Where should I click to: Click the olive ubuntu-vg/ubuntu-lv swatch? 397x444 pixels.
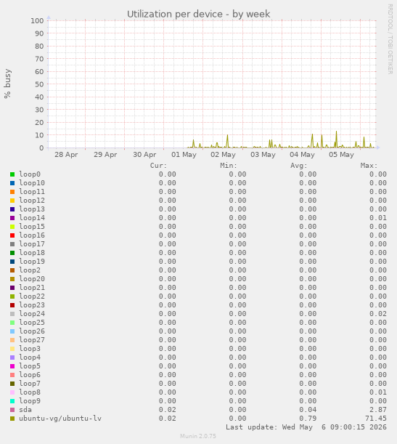(12, 419)
